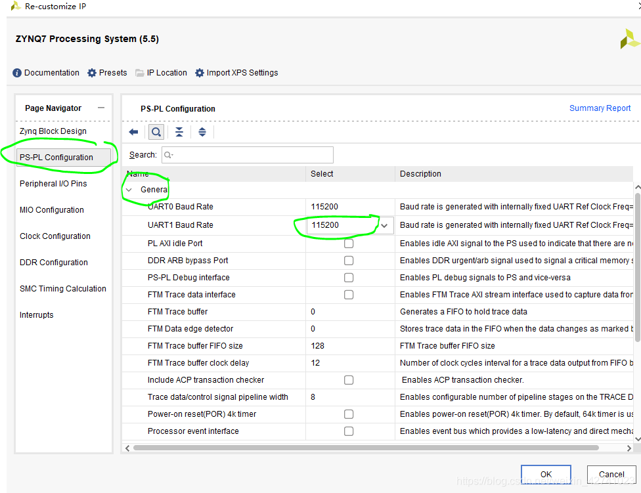Click the search field magnifier icon
641x493 pixels.
click(168, 155)
